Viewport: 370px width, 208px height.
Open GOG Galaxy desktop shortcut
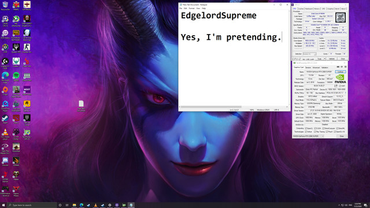(x=5, y=35)
